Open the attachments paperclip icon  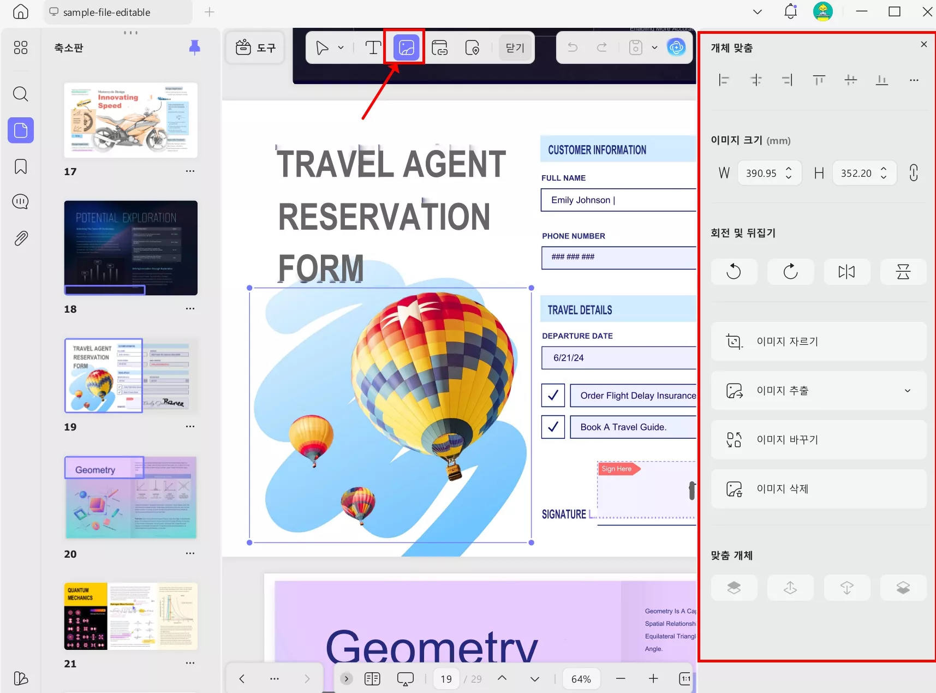[x=21, y=238]
